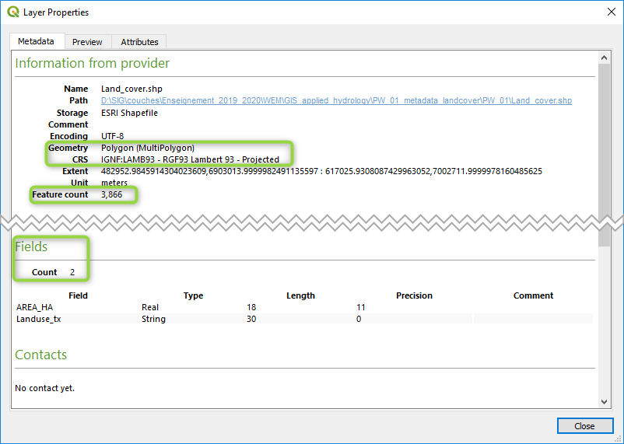Switch to the Metadata tab
Screen dimensions: 624x444
(37, 41)
